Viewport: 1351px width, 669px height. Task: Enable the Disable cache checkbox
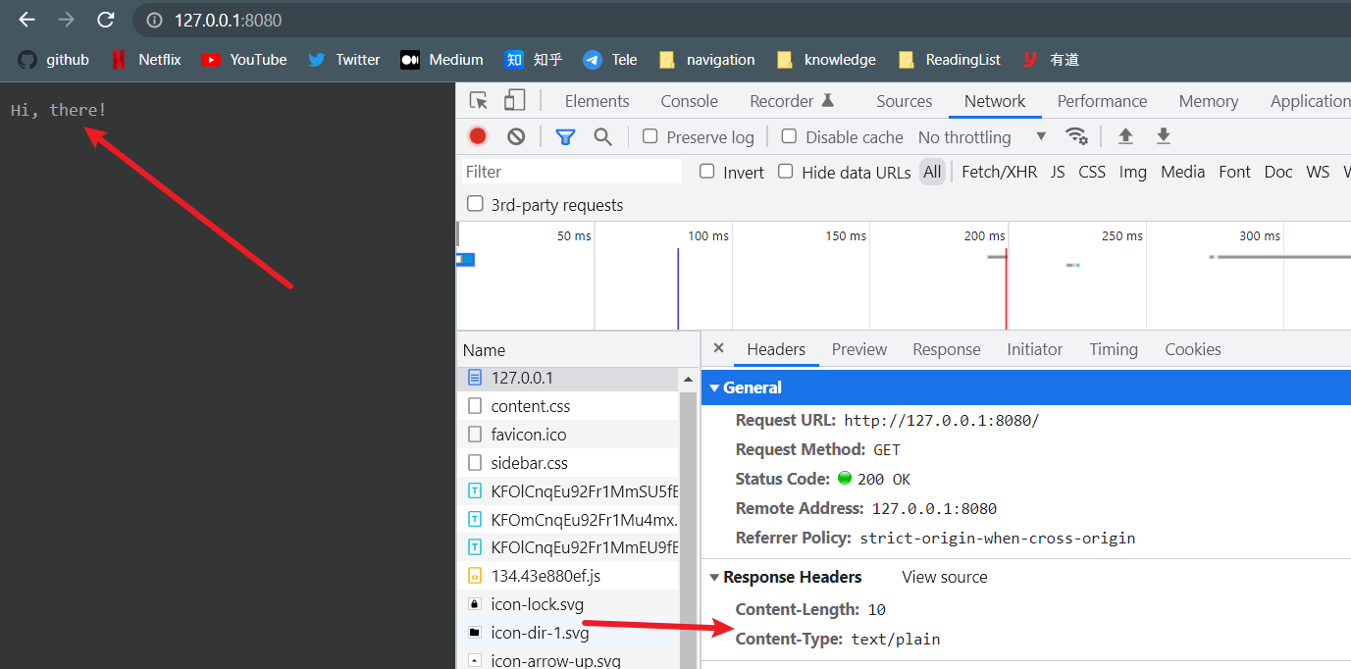click(x=789, y=136)
